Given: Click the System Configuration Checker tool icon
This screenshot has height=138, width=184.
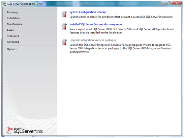Looking at the screenshot, I should [64, 14].
